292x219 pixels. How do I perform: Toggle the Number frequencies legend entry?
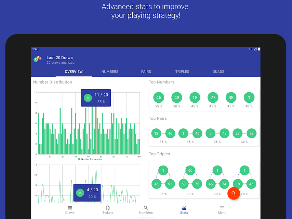(x=90, y=159)
